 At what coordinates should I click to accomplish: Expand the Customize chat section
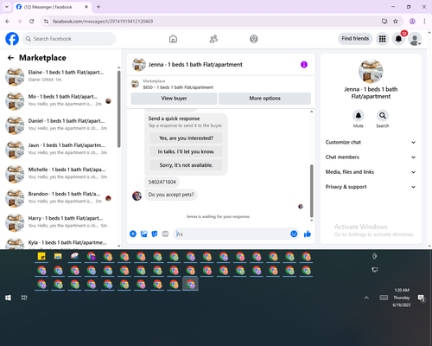371,142
